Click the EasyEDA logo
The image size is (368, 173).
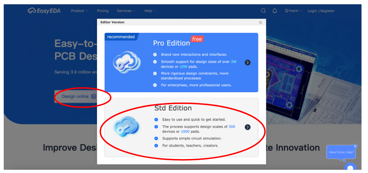45,11
